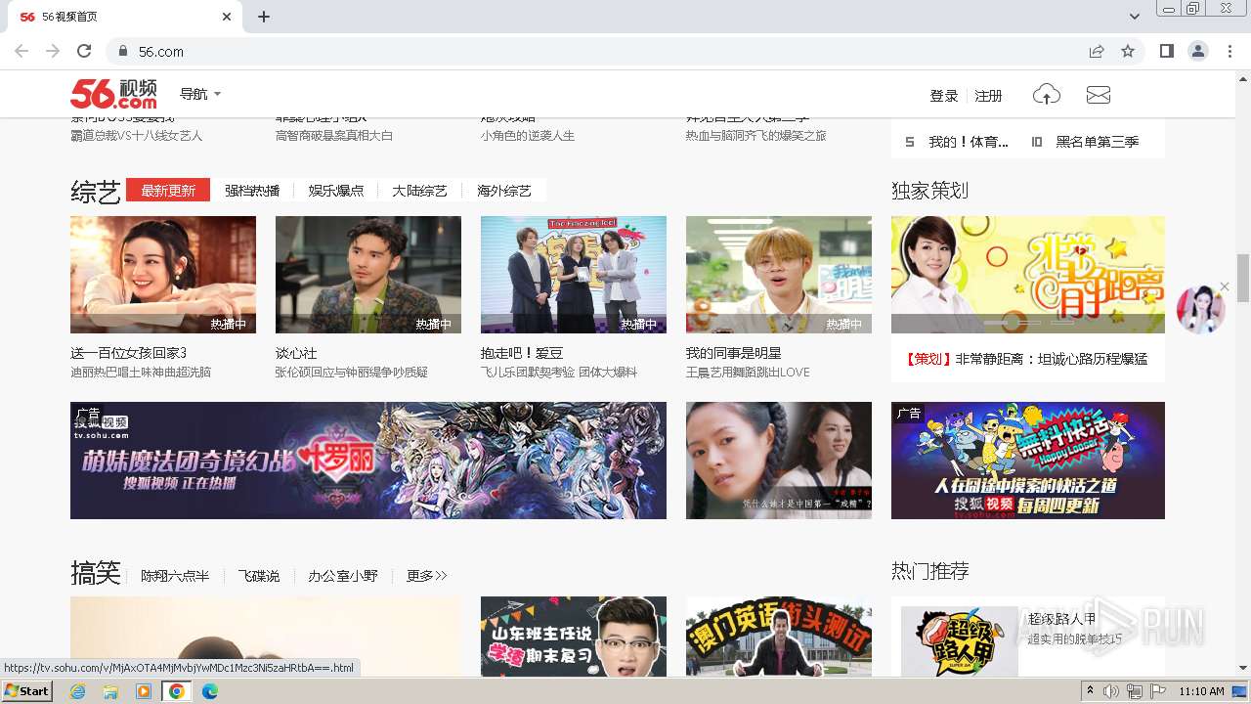Click subtitle 王晨艺用舞蹈跳出LOVE

748,373
